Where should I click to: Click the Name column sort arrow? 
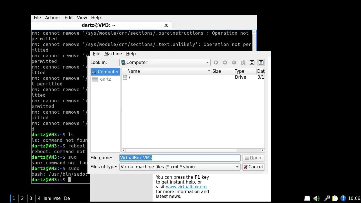[x=209, y=71]
